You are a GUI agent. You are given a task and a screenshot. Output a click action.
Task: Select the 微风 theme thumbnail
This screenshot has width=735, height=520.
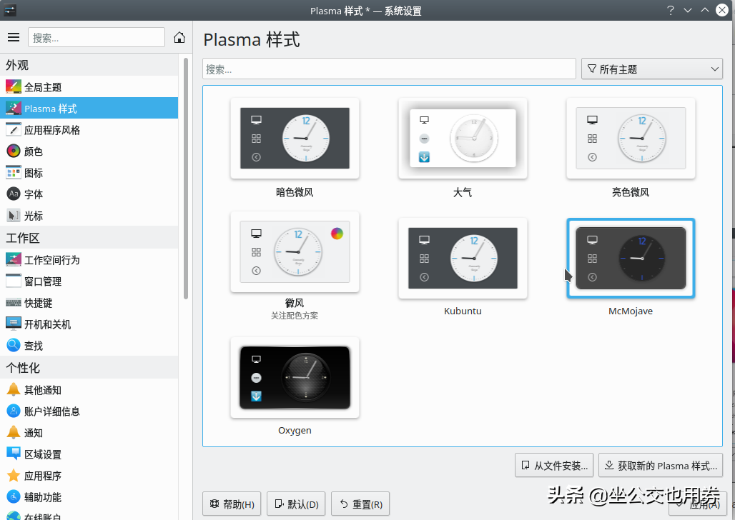(x=295, y=251)
